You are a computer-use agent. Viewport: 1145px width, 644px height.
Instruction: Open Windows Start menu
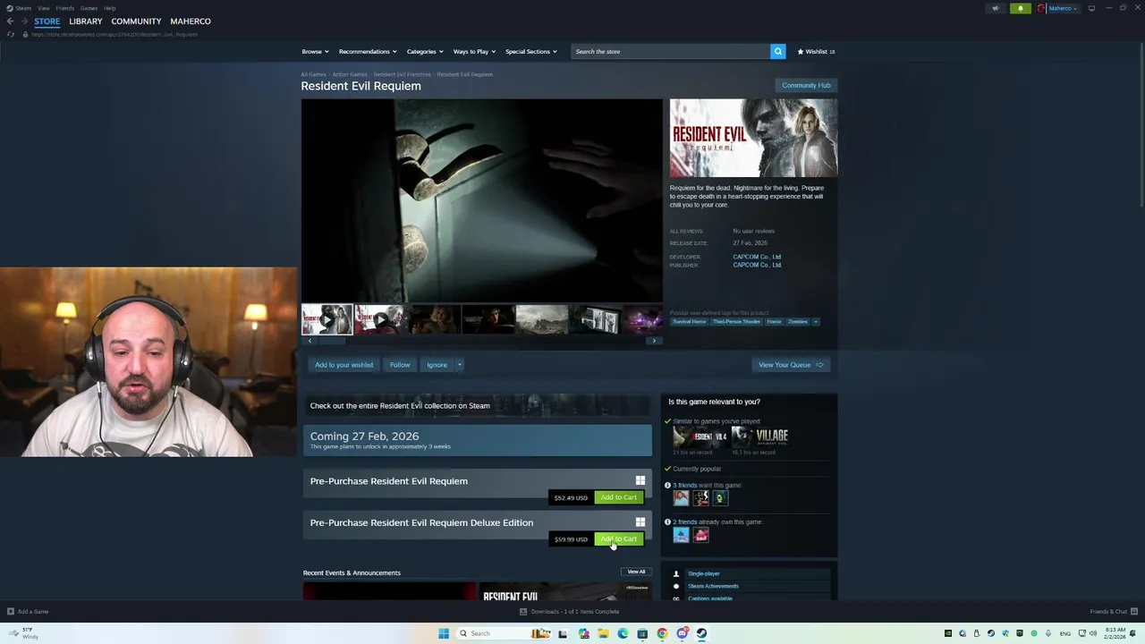444,633
